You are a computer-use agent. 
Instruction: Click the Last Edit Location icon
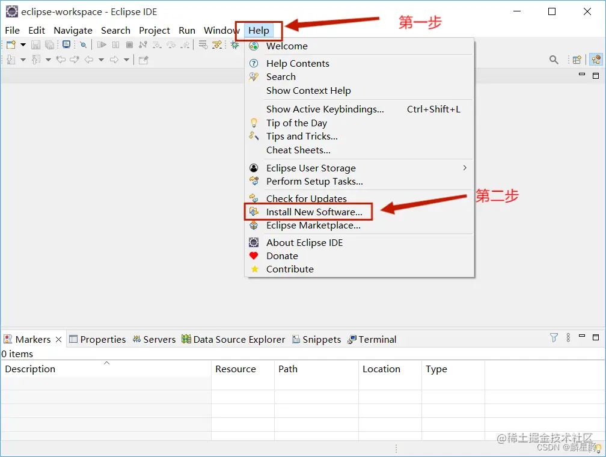[61, 60]
